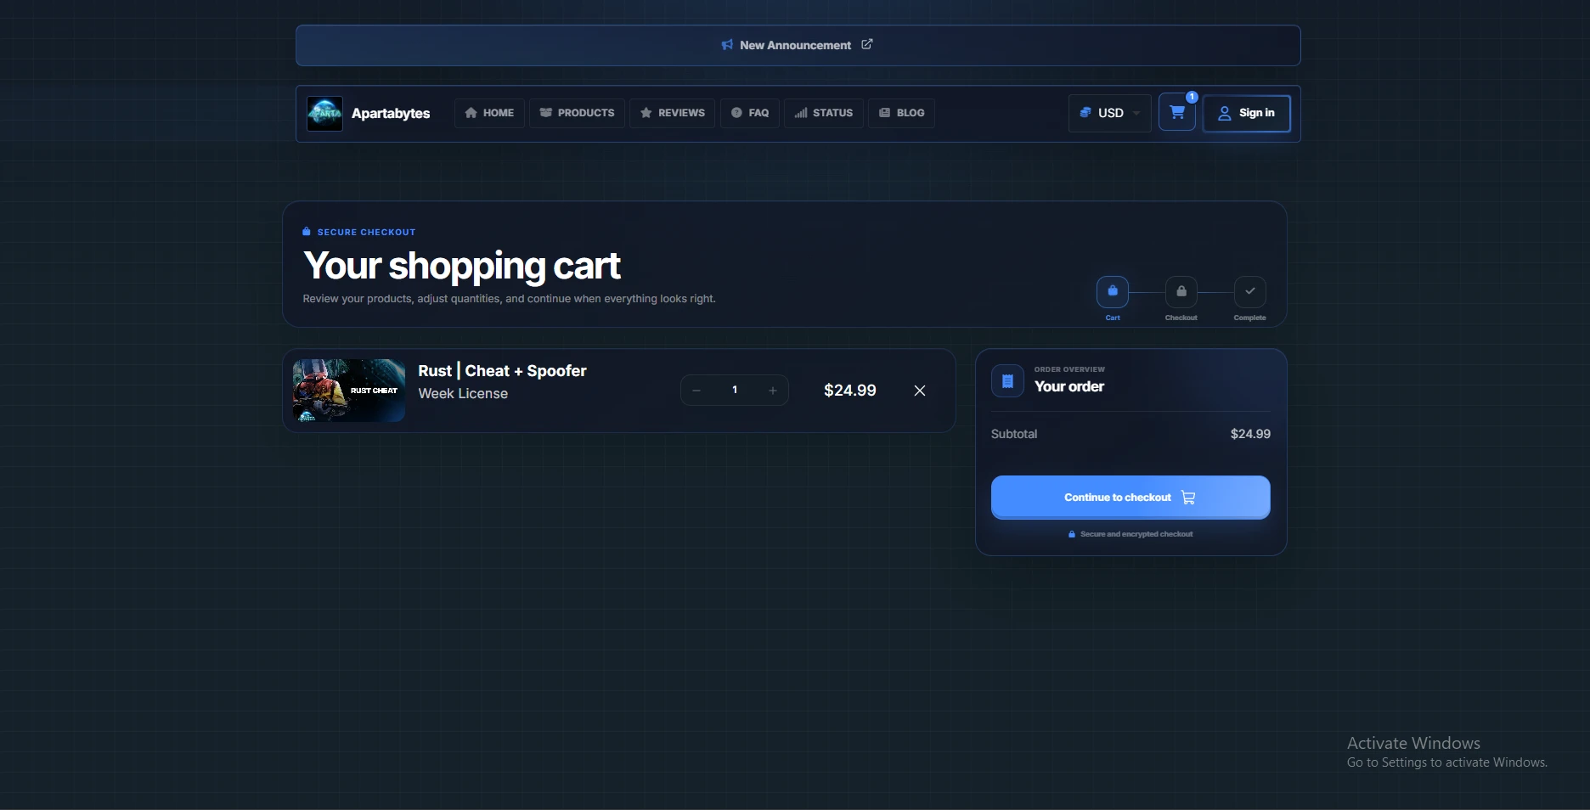
Task: Open the REVIEWS menu item
Action: click(x=673, y=113)
